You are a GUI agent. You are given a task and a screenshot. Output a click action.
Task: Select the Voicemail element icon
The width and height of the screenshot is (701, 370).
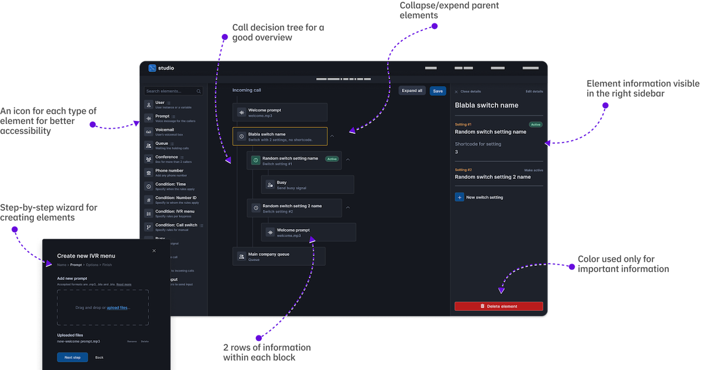pyautogui.click(x=148, y=132)
